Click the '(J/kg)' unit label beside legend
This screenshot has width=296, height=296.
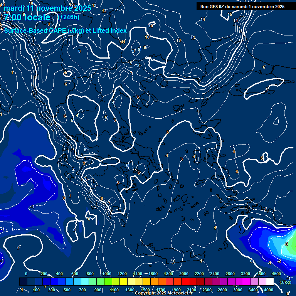tap(285, 282)
